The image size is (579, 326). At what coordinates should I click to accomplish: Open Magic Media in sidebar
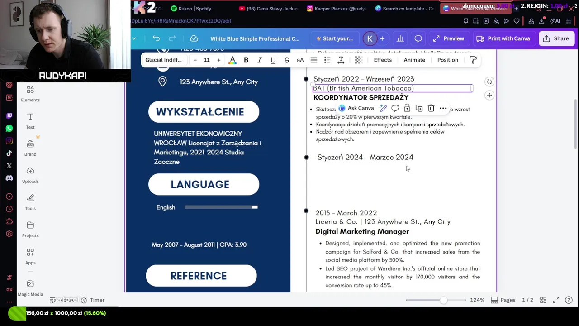(30, 288)
